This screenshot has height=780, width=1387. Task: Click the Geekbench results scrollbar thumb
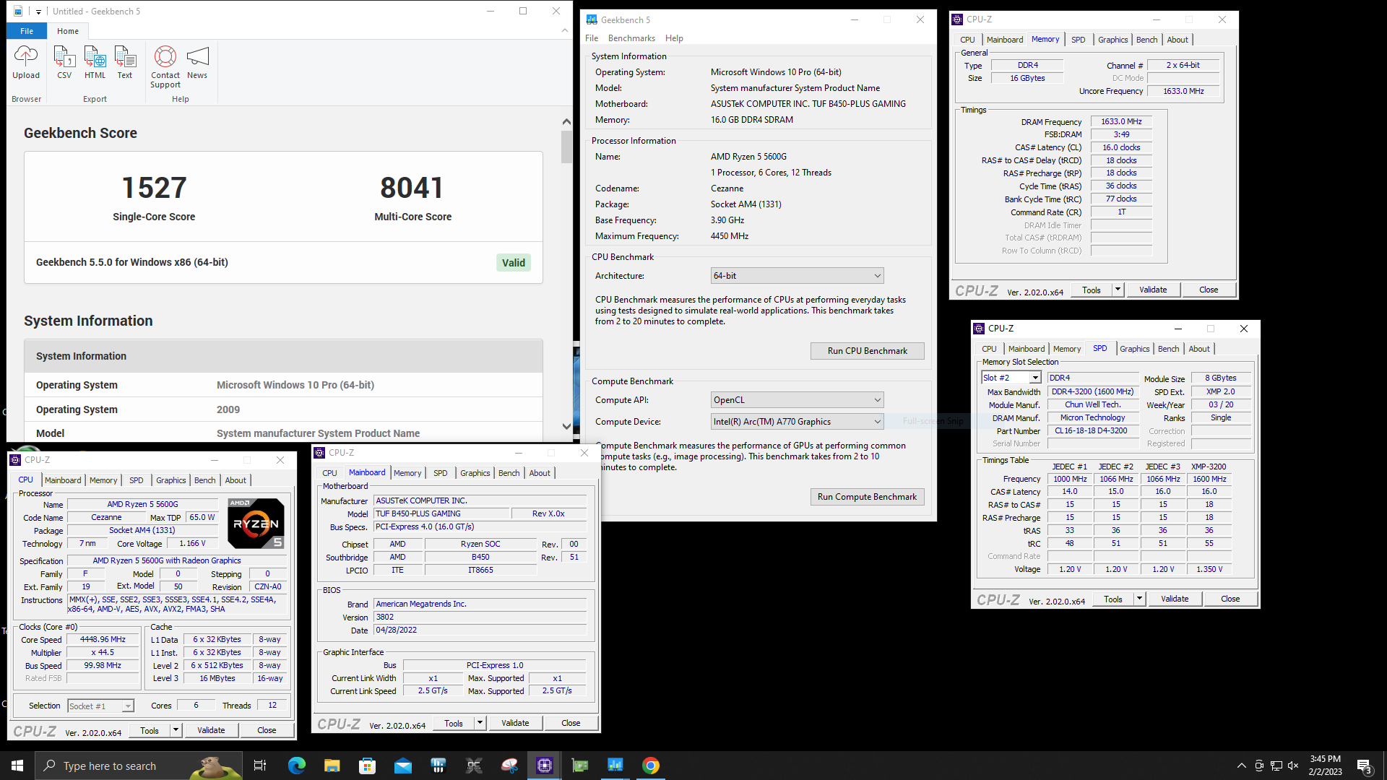pos(566,147)
